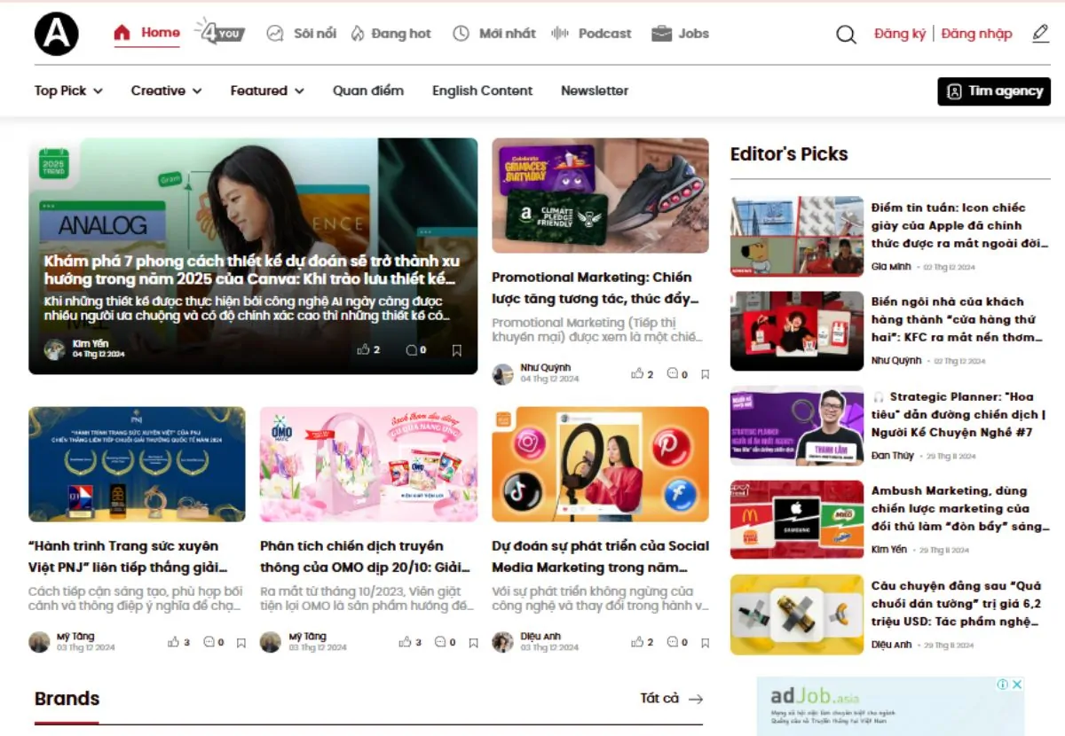The height and width of the screenshot is (736, 1065).
Task: Click the Đăng ký sign-up link
Action: point(900,34)
